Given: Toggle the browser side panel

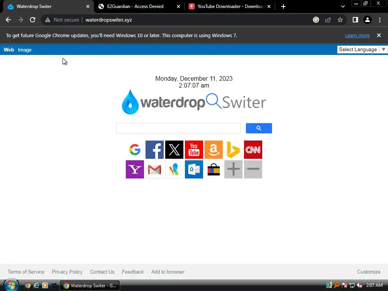Looking at the screenshot, I should pos(355,20).
